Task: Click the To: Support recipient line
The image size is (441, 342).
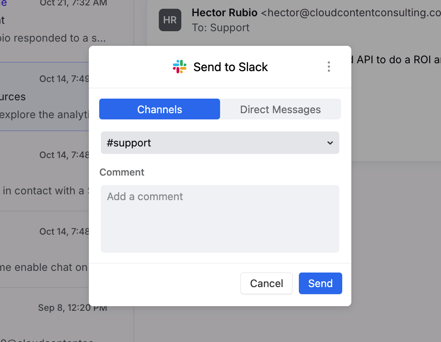Action: pyautogui.click(x=220, y=28)
